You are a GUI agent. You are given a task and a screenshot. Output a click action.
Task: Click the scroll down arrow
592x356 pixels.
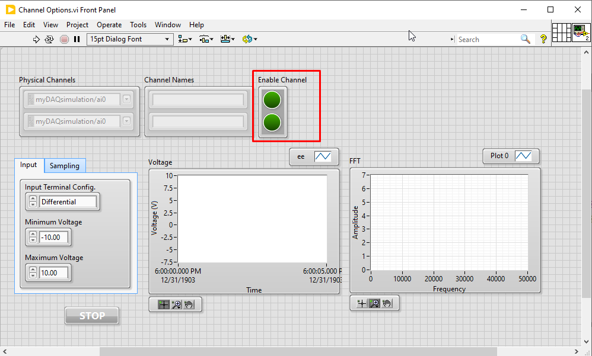tap(586, 342)
